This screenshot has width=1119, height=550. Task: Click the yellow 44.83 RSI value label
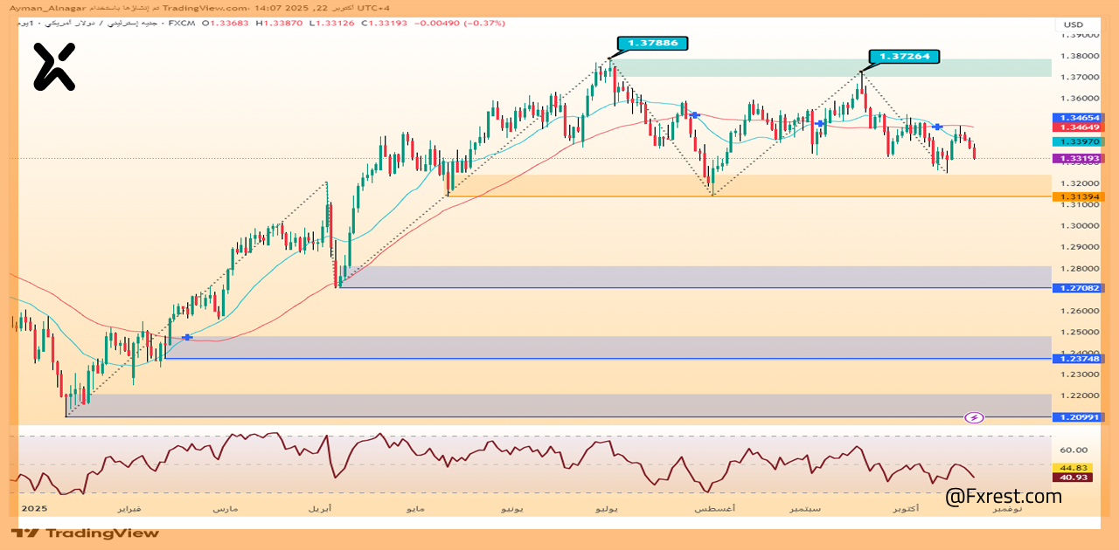click(x=1072, y=467)
